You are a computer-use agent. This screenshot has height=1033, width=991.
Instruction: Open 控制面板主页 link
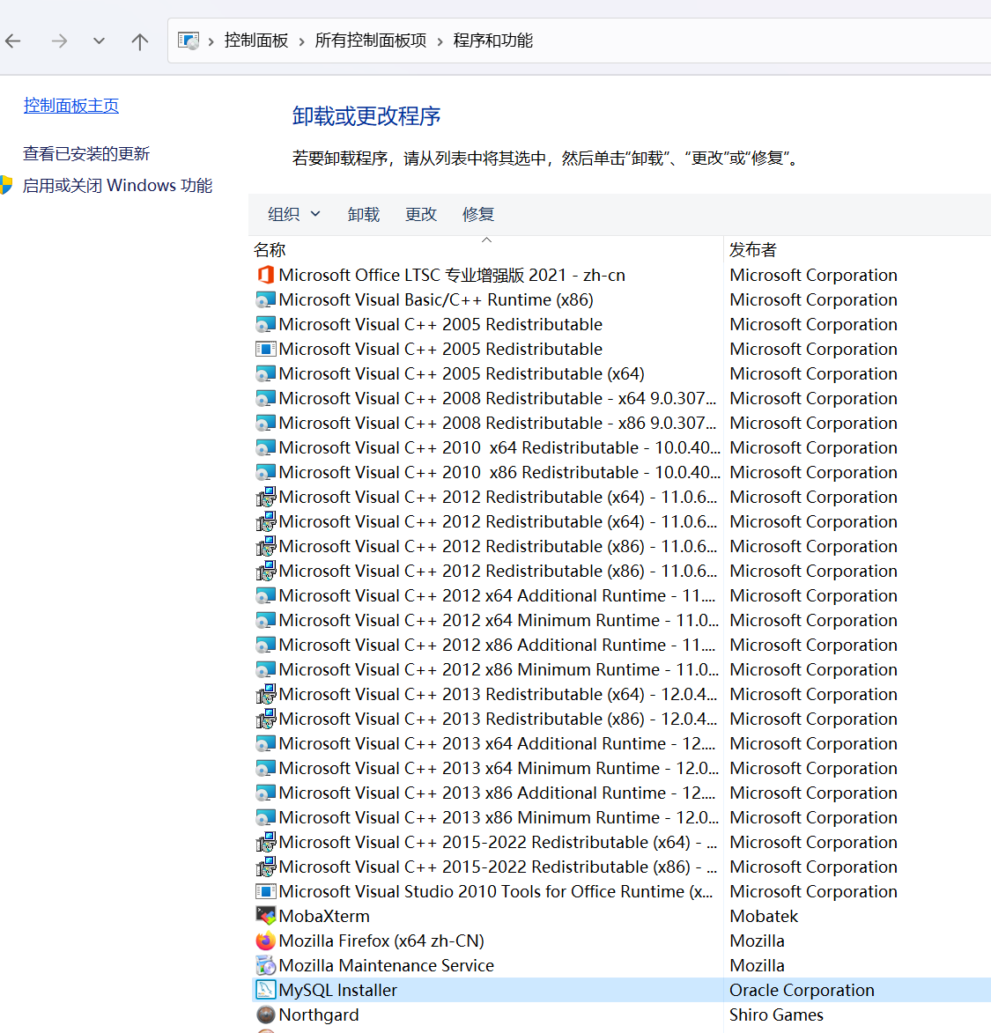(71, 106)
